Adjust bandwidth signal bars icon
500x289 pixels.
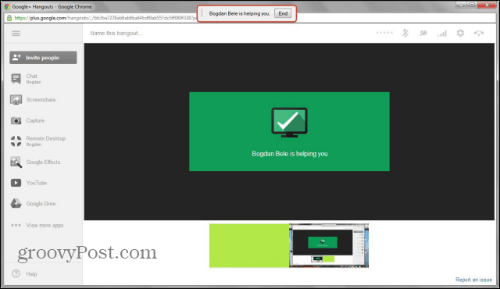(442, 33)
